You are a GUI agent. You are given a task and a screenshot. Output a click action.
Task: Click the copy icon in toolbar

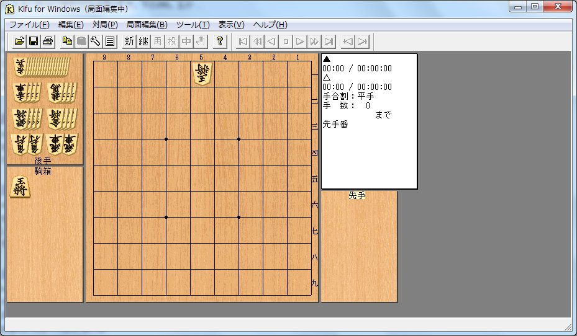(67, 42)
